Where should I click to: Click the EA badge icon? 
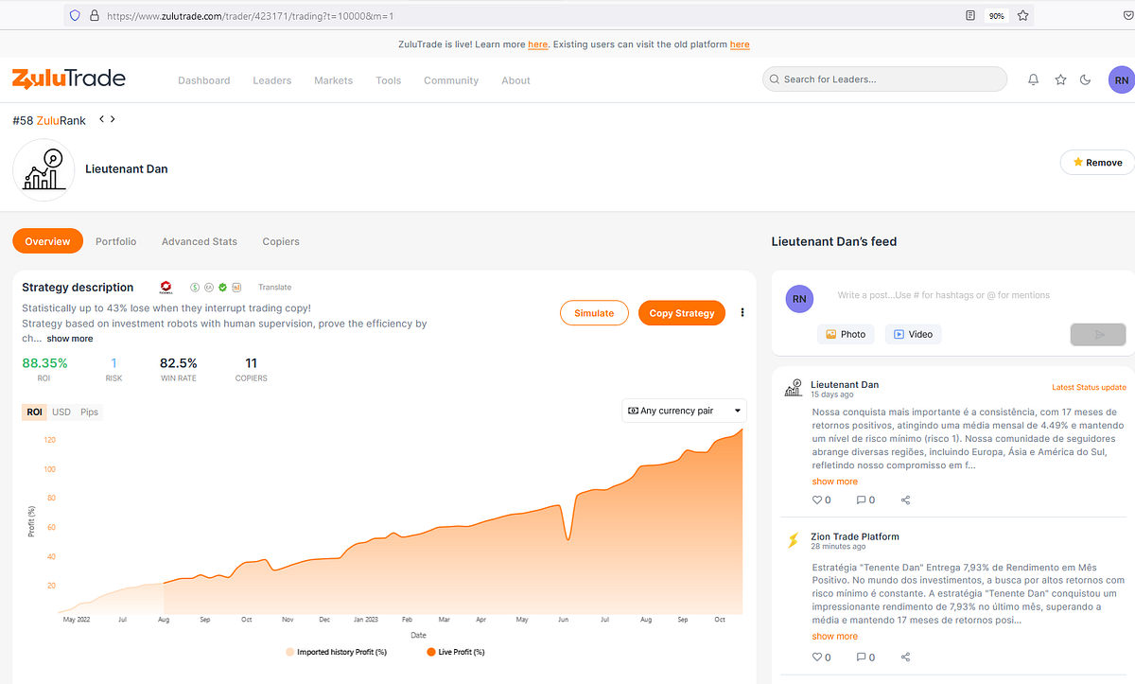pyautogui.click(x=208, y=287)
